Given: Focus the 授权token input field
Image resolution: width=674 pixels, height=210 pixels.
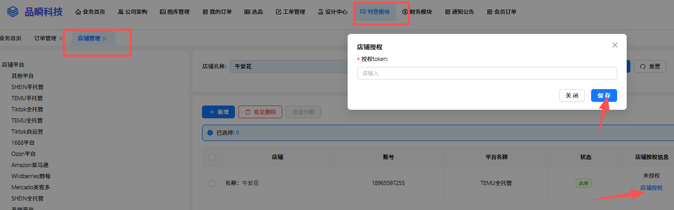Looking at the screenshot, I should (487, 73).
